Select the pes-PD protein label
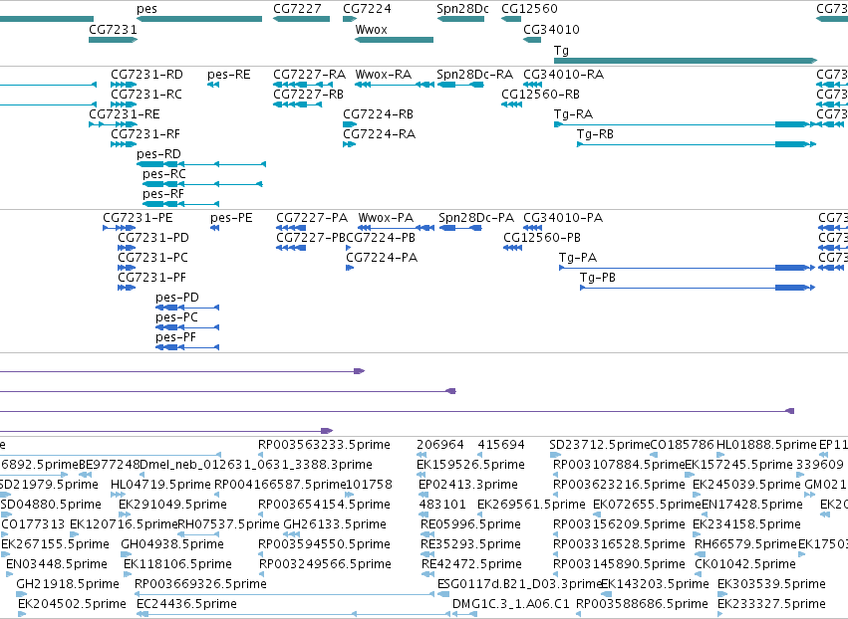Viewport: 848px width, 619px height. tap(176, 298)
